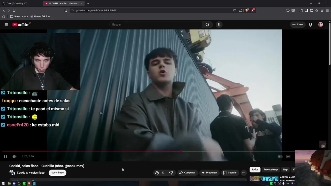This screenshot has height=186, width=331.
Task: Go to the YouTube home logo
Action: (21, 25)
